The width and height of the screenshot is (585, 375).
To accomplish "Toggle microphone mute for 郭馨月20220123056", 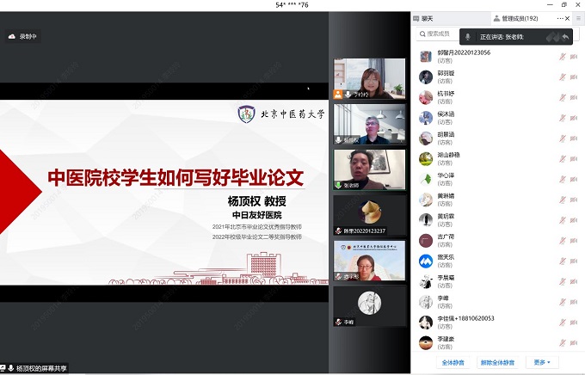I will 562,56.
